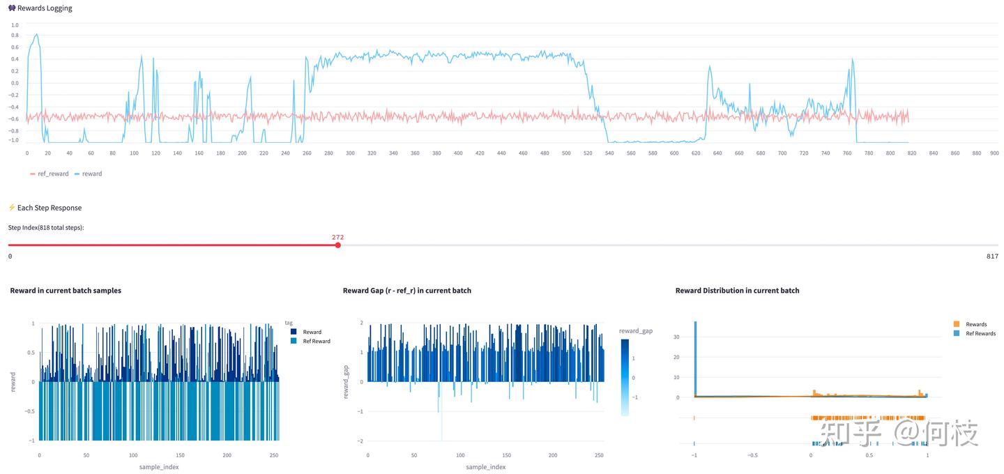The height and width of the screenshot is (474, 1004).
Task: Click the reward_gap color scale bar
Action: tap(625, 377)
